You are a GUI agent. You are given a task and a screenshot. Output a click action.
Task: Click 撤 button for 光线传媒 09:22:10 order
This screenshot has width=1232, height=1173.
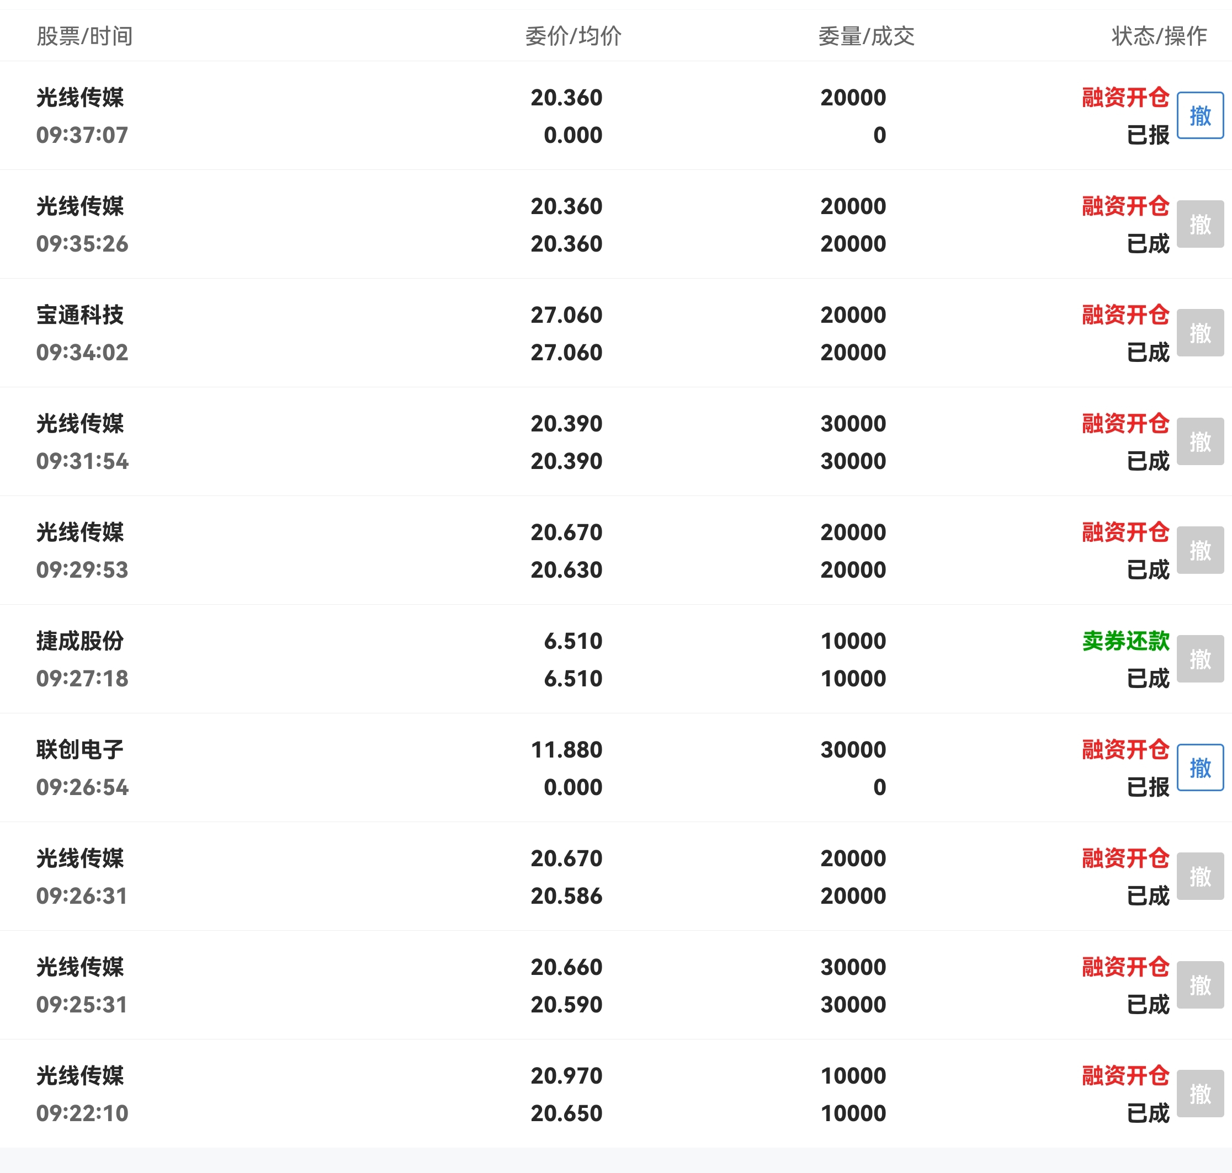pyautogui.click(x=1200, y=1094)
